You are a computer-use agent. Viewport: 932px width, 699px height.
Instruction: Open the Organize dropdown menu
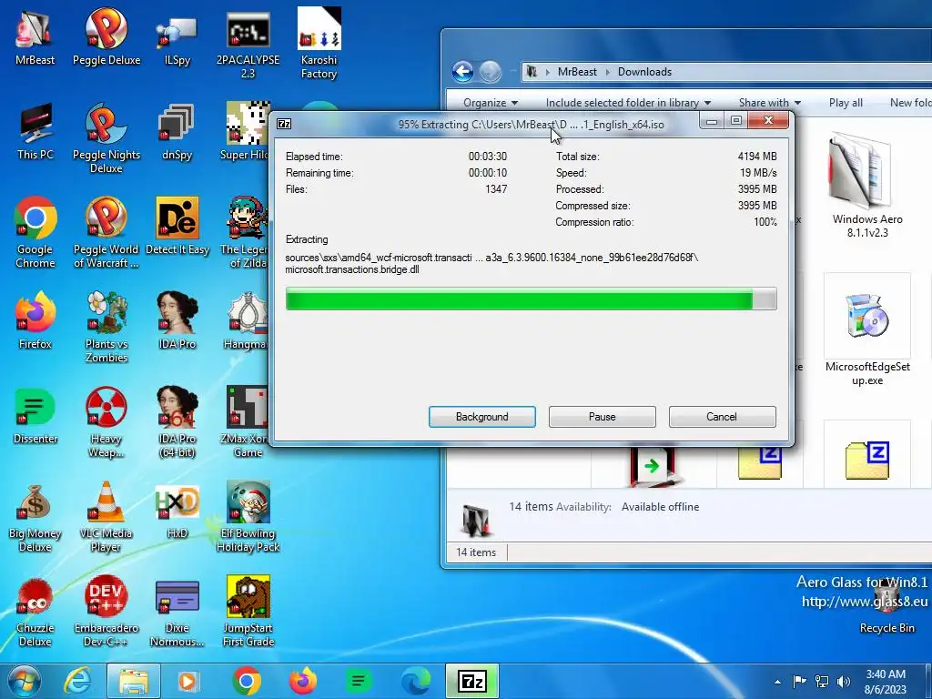pos(491,103)
